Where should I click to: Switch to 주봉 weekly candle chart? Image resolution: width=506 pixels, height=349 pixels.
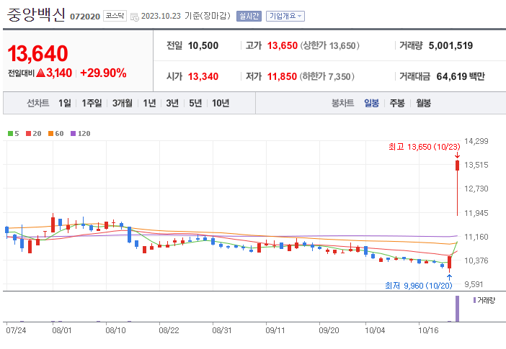tap(397, 103)
